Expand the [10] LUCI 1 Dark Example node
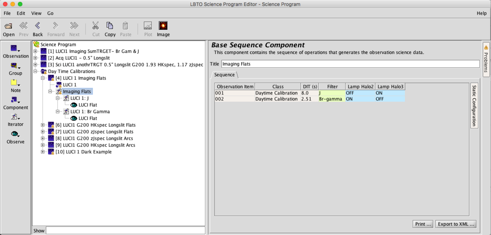Viewport: 491px width, 235px height. pyautogui.click(x=43, y=152)
